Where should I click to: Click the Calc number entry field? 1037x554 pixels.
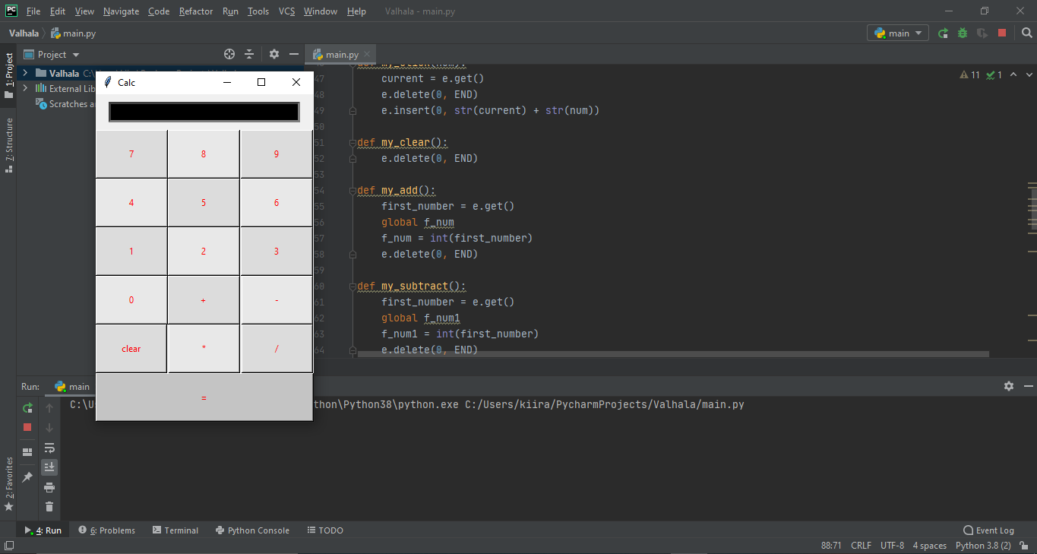(x=203, y=112)
